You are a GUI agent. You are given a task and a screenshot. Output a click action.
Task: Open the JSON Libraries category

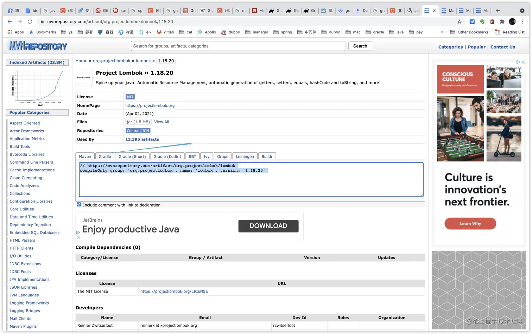[x=23, y=287]
